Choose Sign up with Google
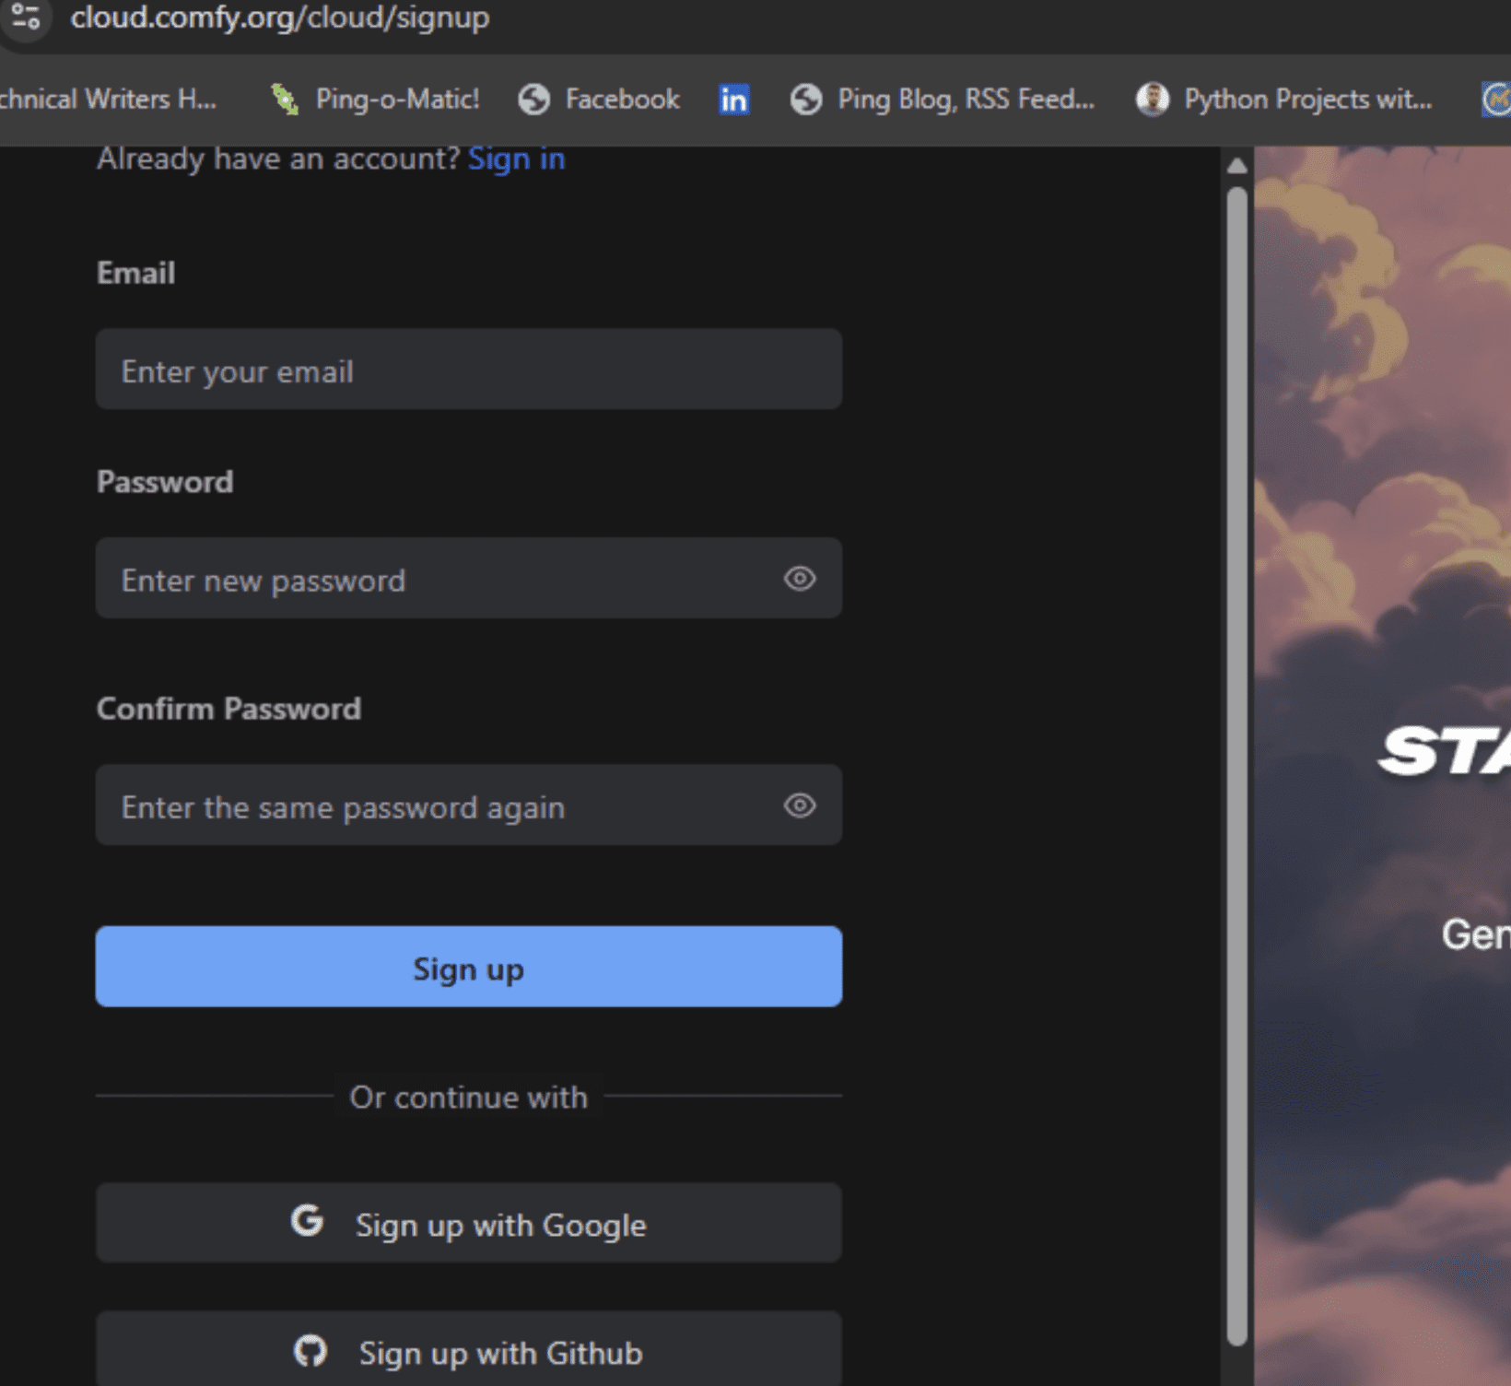This screenshot has width=1511, height=1386. [468, 1224]
